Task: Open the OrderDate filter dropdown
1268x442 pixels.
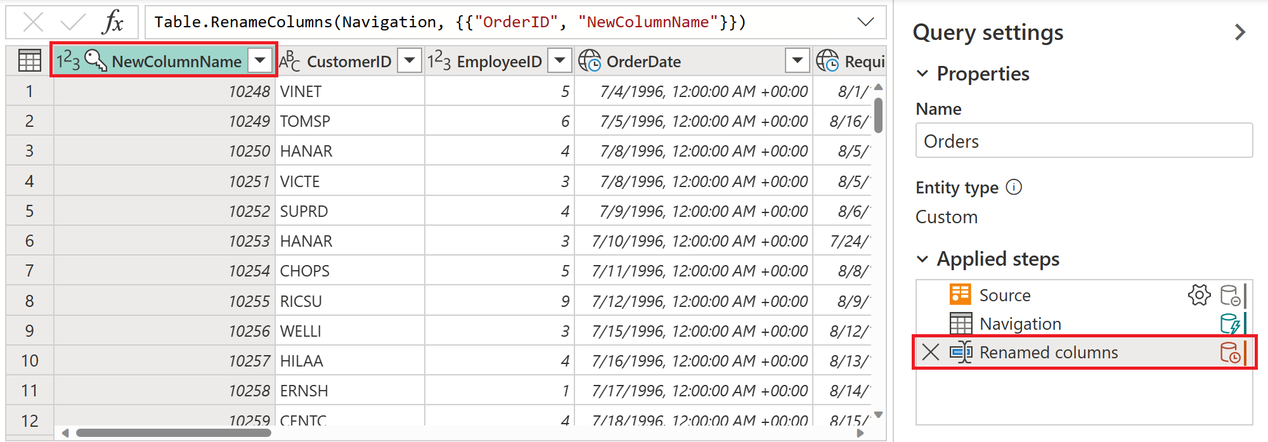Action: (x=798, y=61)
